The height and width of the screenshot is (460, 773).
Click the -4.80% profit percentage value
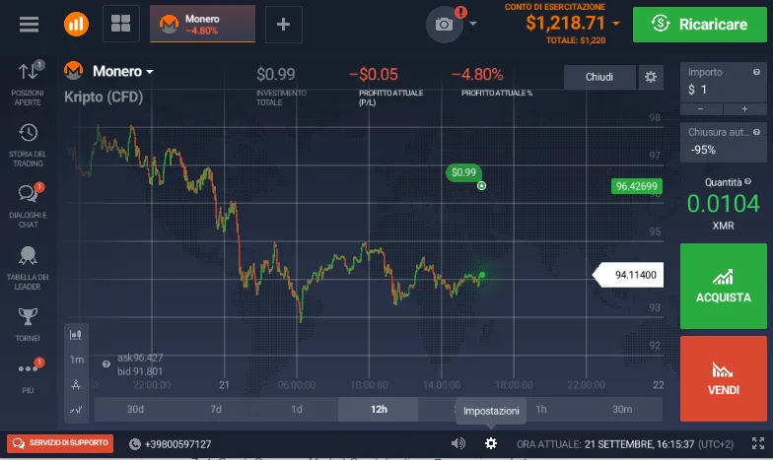477,75
